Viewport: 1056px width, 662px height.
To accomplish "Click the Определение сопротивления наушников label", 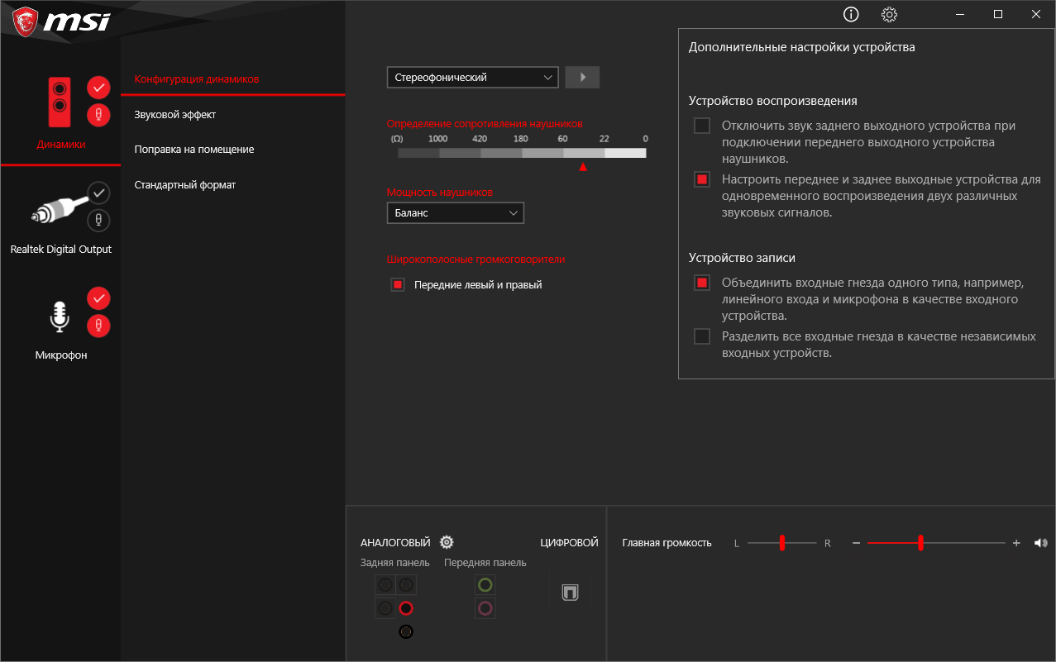I will pos(485,123).
